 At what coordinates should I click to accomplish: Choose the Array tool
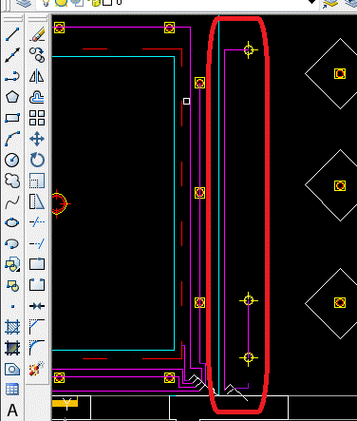tap(37, 118)
